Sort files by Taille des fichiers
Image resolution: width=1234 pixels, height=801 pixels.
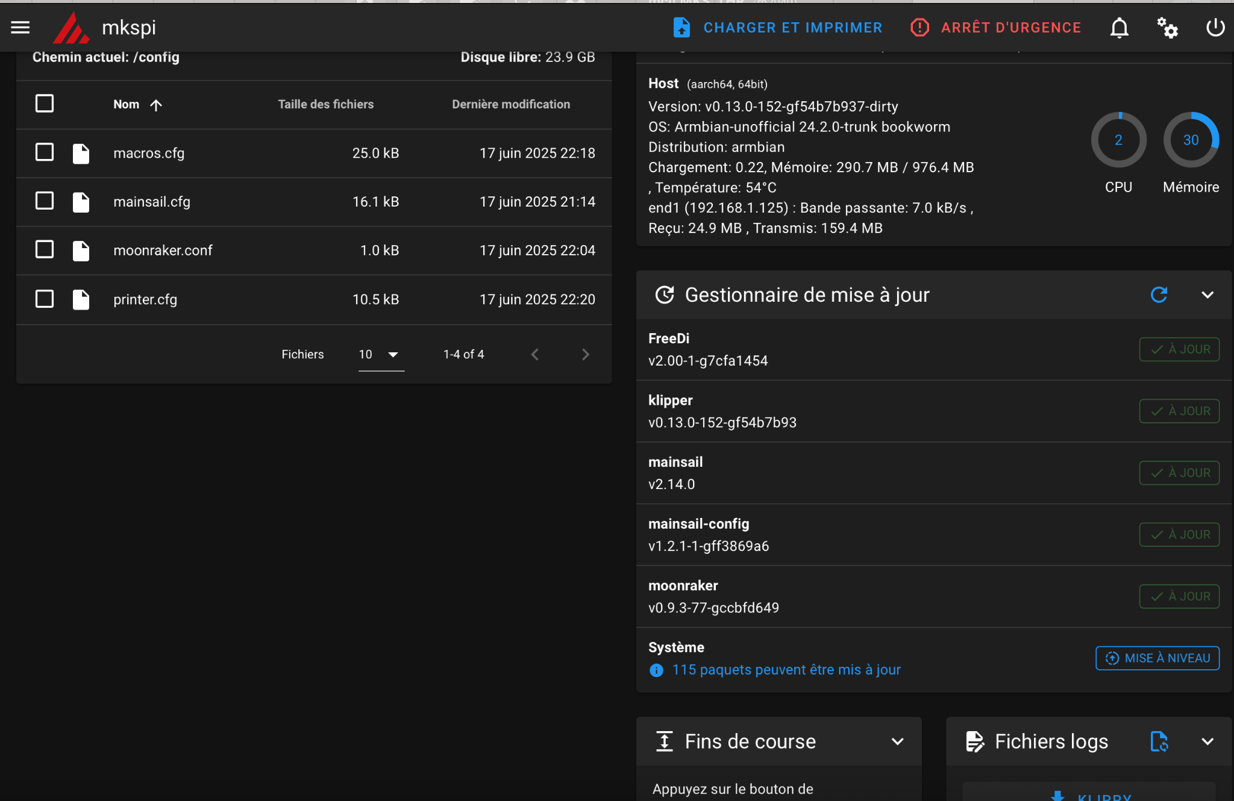click(325, 104)
